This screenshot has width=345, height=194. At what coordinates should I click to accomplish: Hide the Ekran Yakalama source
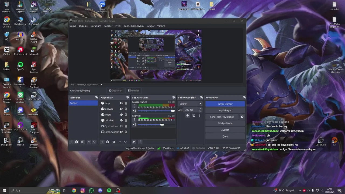[x=121, y=132]
